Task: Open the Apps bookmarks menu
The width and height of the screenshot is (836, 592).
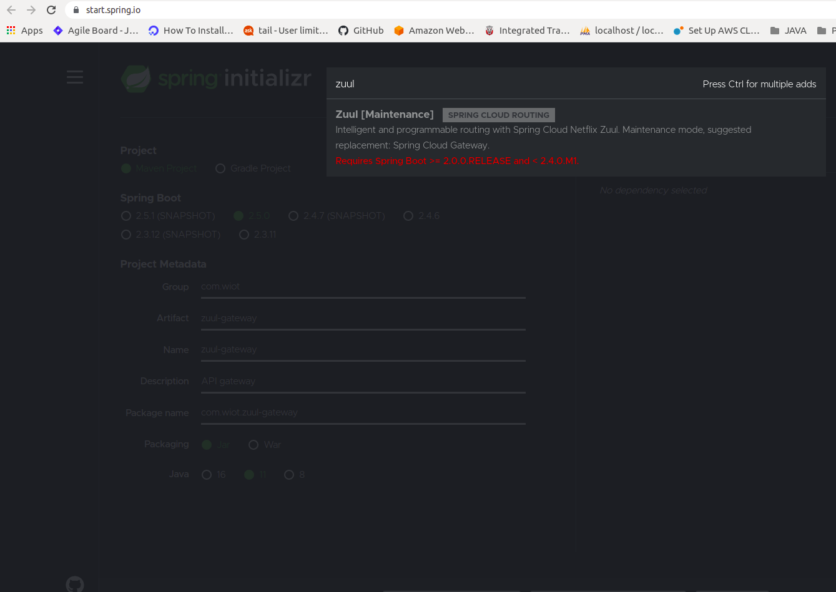Action: [x=24, y=29]
